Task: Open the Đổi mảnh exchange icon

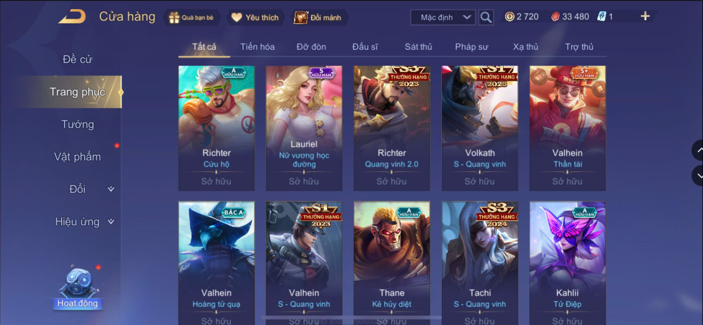Action: (301, 18)
